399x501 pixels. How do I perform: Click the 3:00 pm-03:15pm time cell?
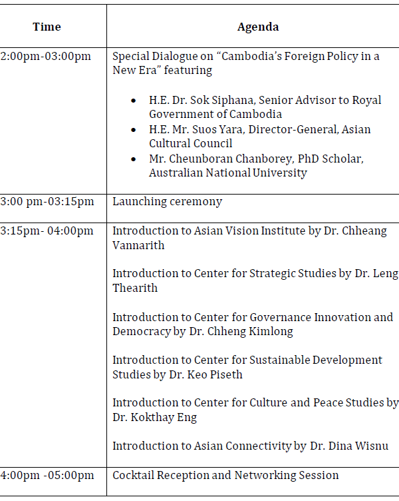[48, 201]
